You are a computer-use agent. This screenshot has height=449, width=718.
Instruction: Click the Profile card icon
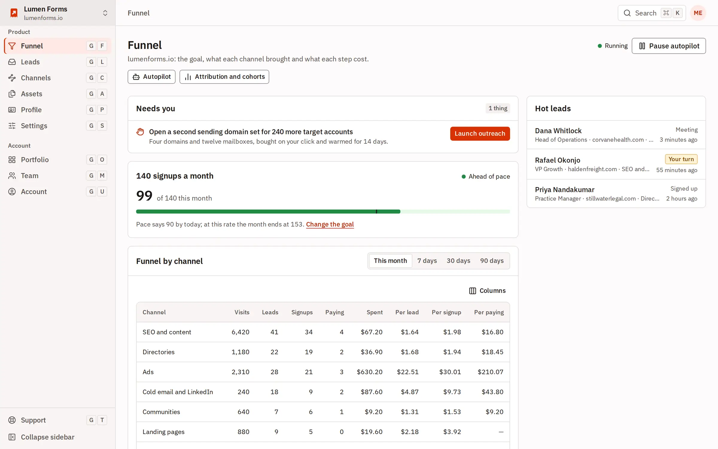(x=12, y=110)
